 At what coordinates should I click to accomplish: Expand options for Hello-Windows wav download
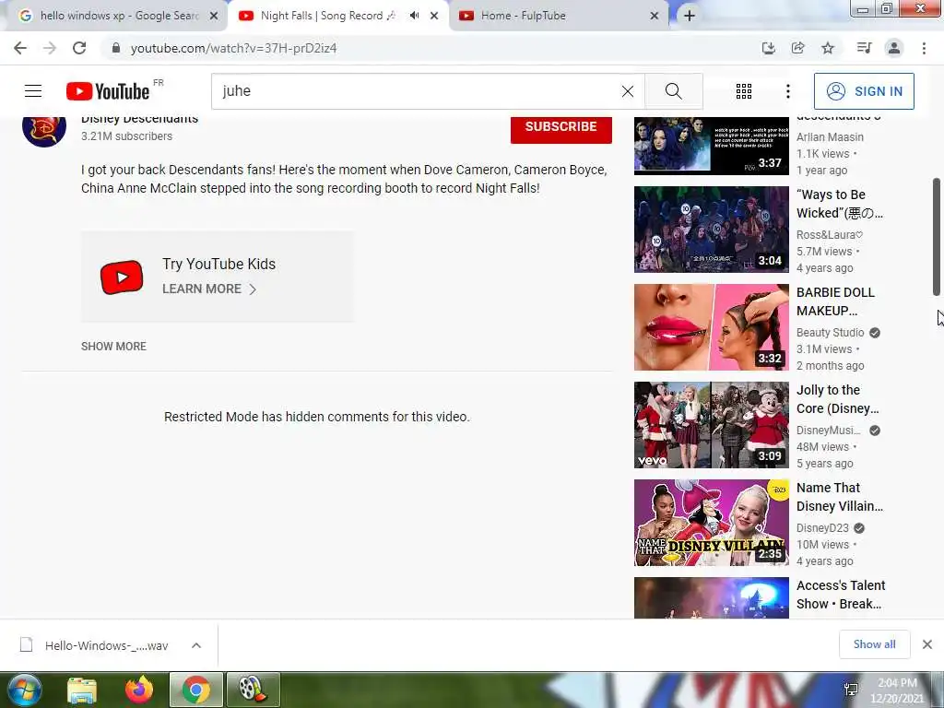coord(196,645)
